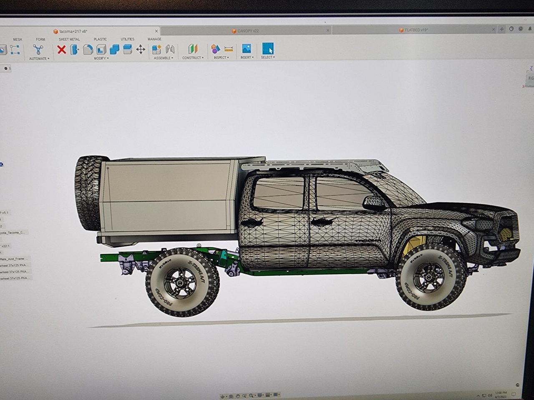This screenshot has height=400, width=534.
Task: Select the Fillet tool icon
Action: tap(88, 50)
